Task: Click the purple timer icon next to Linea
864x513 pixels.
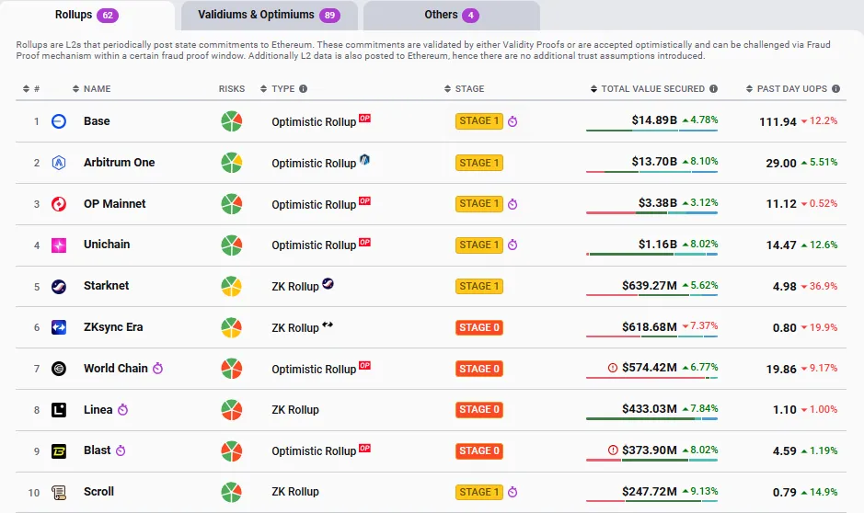Action: [123, 409]
